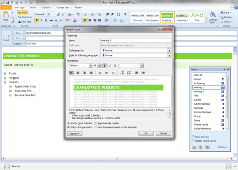This screenshot has height=170, width=238.
Task: Click the Sort icon in Paragraph group
Action: [119, 14]
